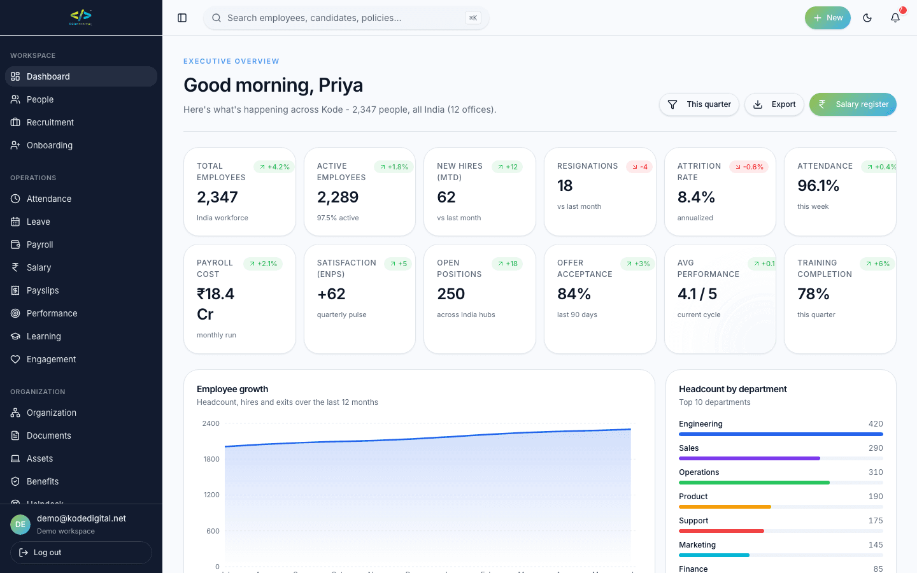Focus the employee search field
Screen dimensions: 917x573
pos(346,18)
